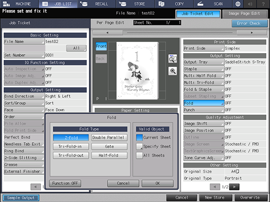Viewport: 270px width, 202px height.
Task: Open help with the question mark icon
Action: 263,4
